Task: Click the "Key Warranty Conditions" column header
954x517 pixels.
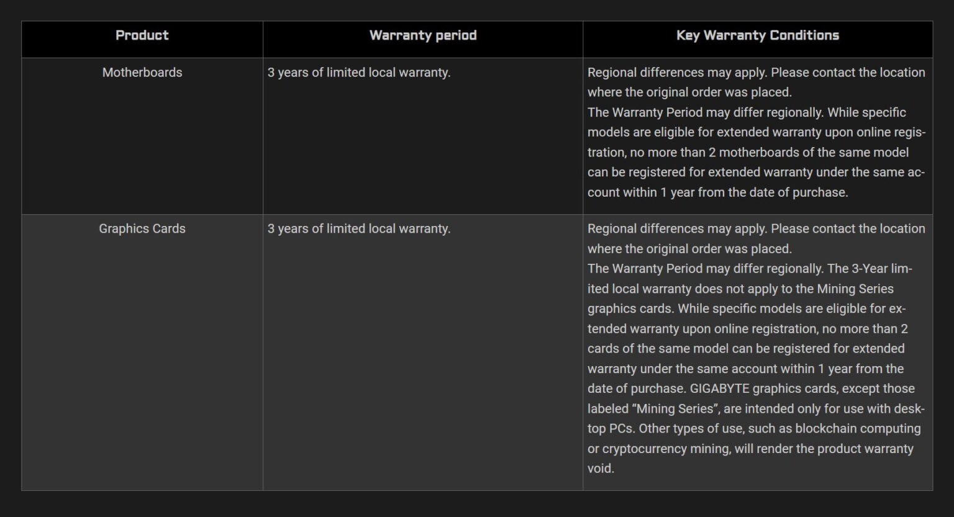Action: pyautogui.click(x=757, y=35)
